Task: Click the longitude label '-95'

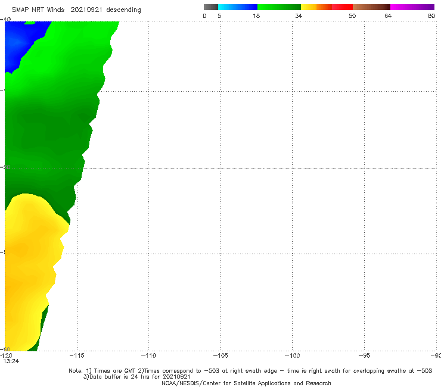Action: tap(365, 355)
